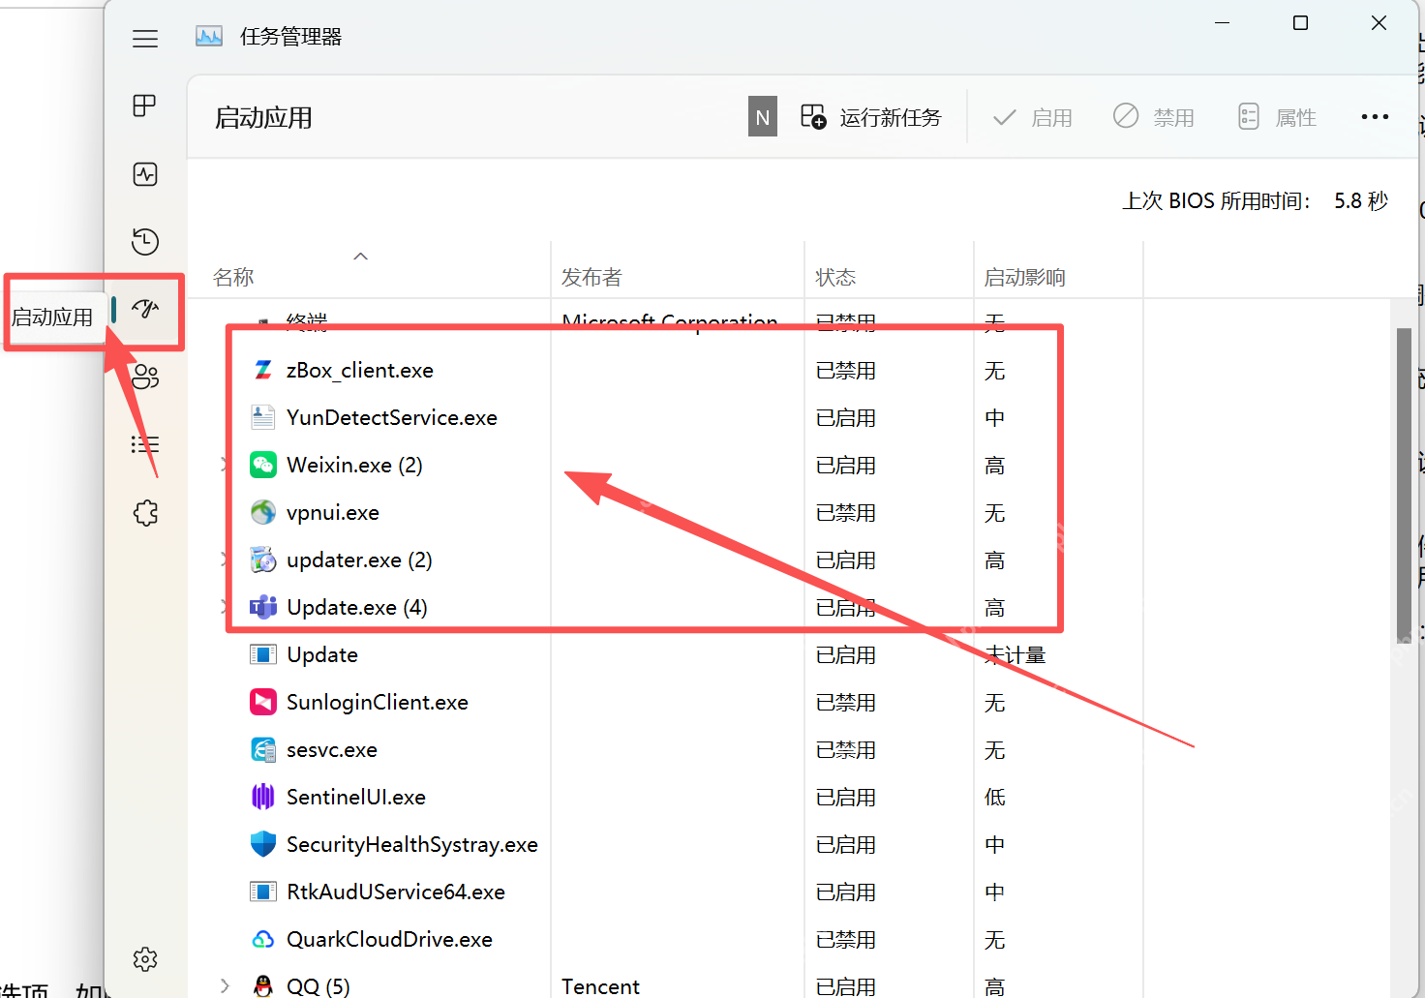Click the Weixin.exe WeChat icon

pos(263,465)
